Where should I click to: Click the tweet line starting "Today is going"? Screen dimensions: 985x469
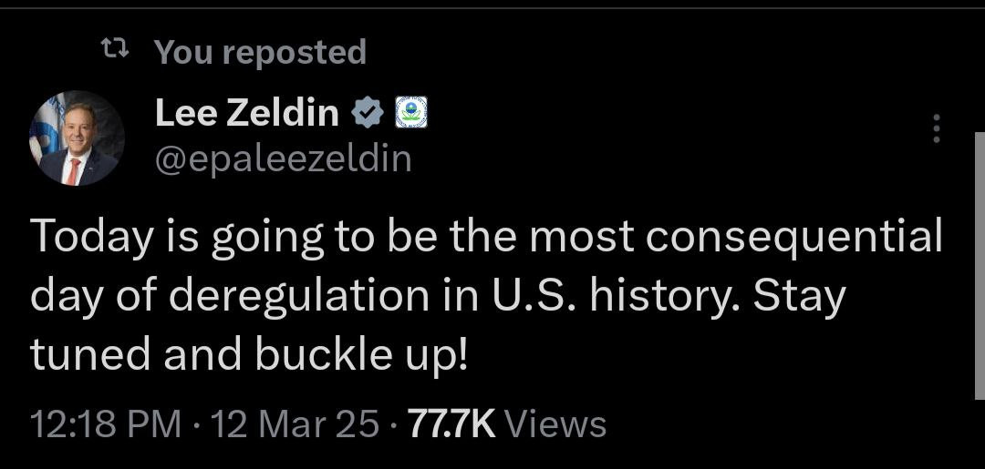(x=486, y=237)
